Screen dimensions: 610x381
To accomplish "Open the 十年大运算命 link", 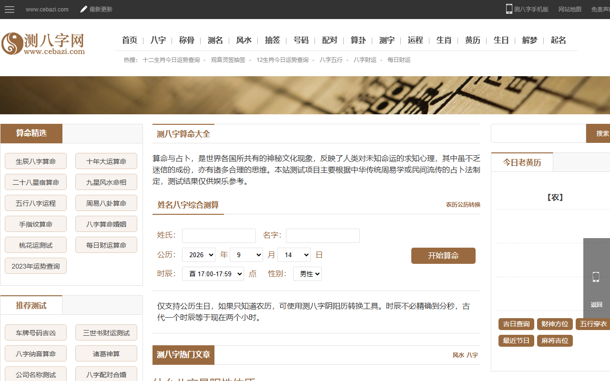I will point(106,161).
